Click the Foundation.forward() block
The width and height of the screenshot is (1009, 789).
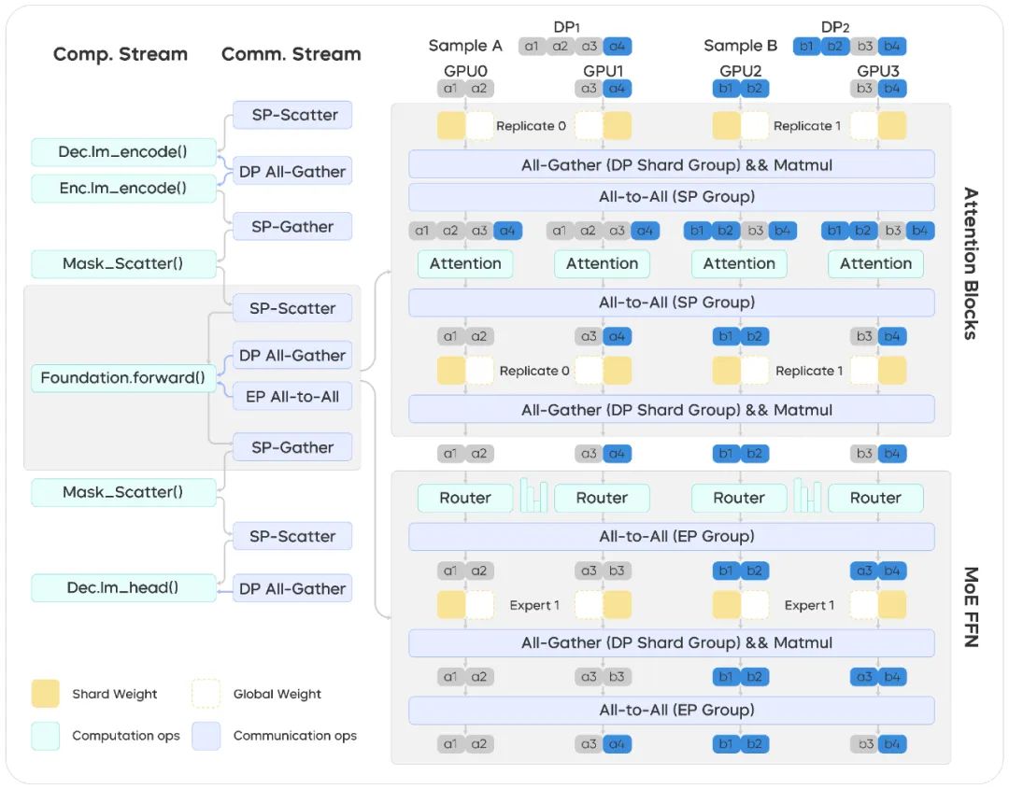pos(123,377)
